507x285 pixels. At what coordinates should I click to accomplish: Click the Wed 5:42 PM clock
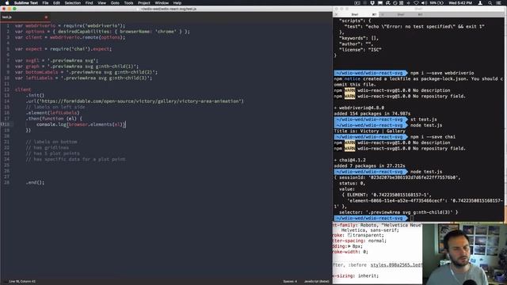pos(459,3)
